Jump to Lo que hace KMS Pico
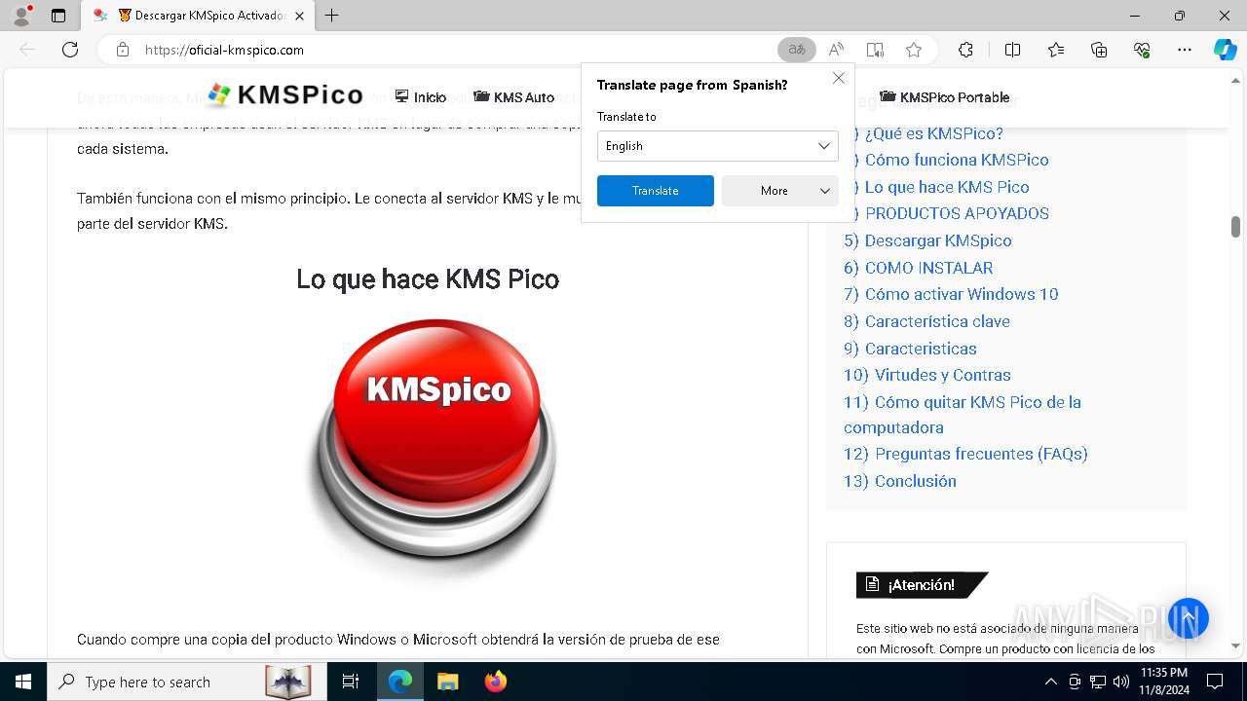Viewport: 1247px width, 701px height. point(947,187)
